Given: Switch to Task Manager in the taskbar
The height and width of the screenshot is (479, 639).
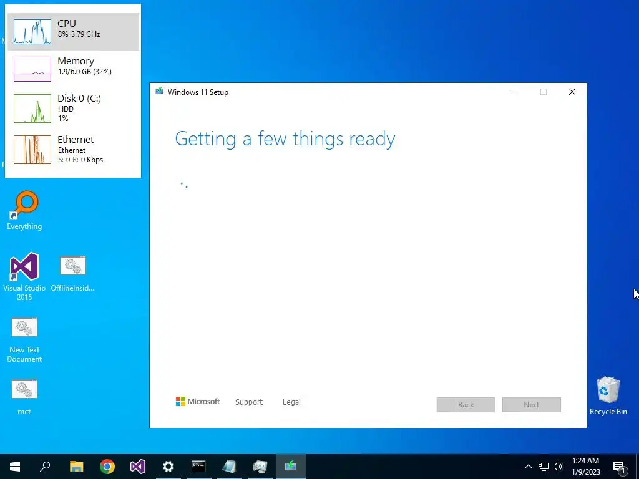Looking at the screenshot, I should pos(260,467).
